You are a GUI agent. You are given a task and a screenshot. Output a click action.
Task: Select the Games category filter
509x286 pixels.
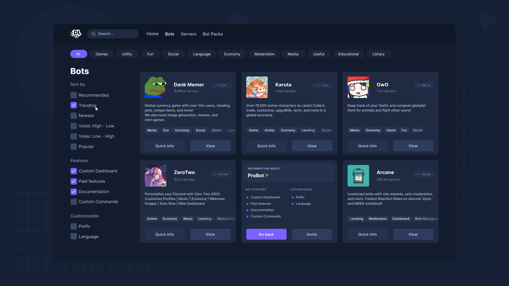102,54
